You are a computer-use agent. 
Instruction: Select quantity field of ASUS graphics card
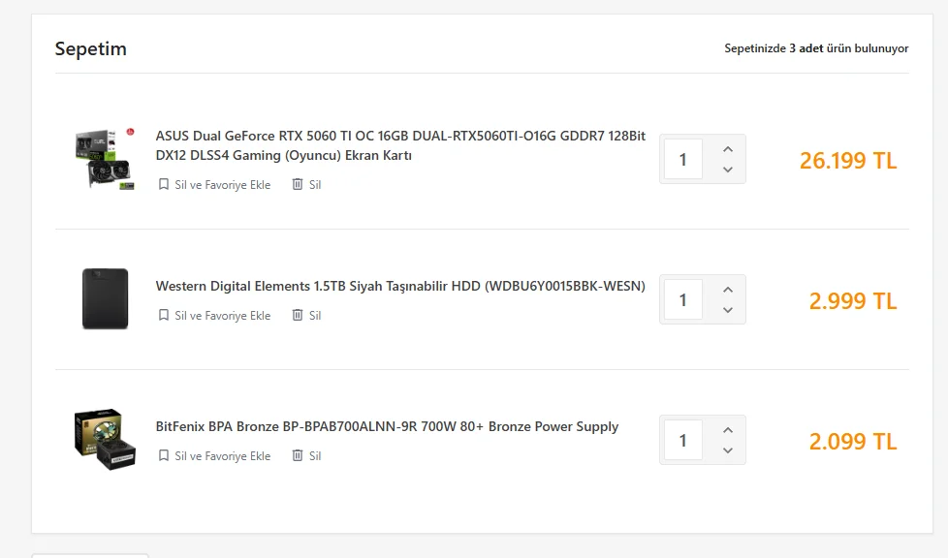(x=683, y=159)
